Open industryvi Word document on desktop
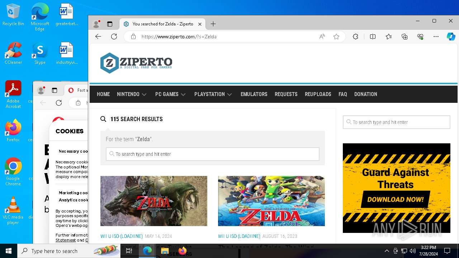Screen dimensions: 459x258 pyautogui.click(x=67, y=54)
